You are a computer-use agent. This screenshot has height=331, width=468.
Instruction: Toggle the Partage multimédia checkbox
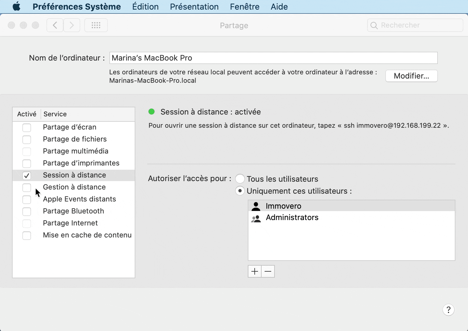coord(27,151)
